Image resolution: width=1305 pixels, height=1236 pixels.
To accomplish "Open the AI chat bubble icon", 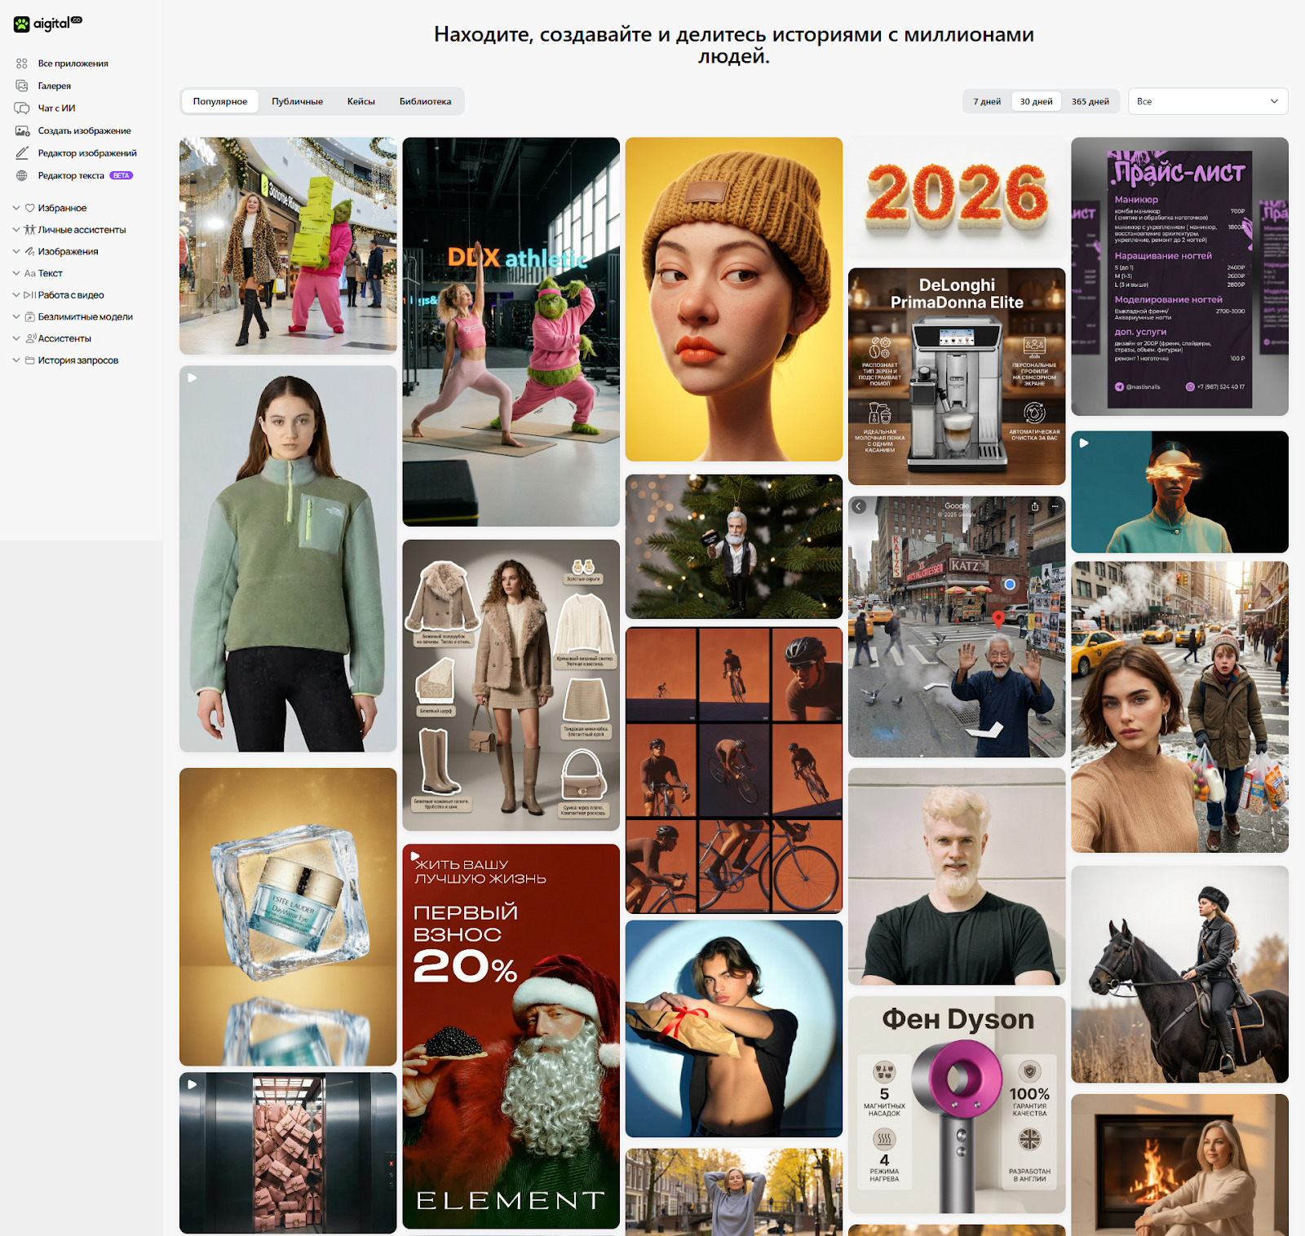I will pyautogui.click(x=22, y=108).
